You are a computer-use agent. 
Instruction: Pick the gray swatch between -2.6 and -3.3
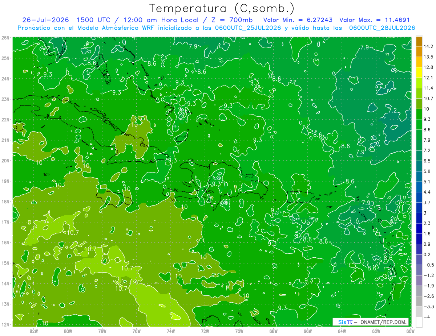click(x=419, y=301)
